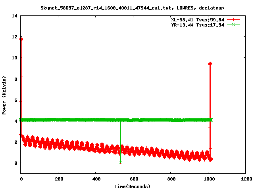
Task: Click the red spike peak near 12 Kelvin
Action: point(21,39)
